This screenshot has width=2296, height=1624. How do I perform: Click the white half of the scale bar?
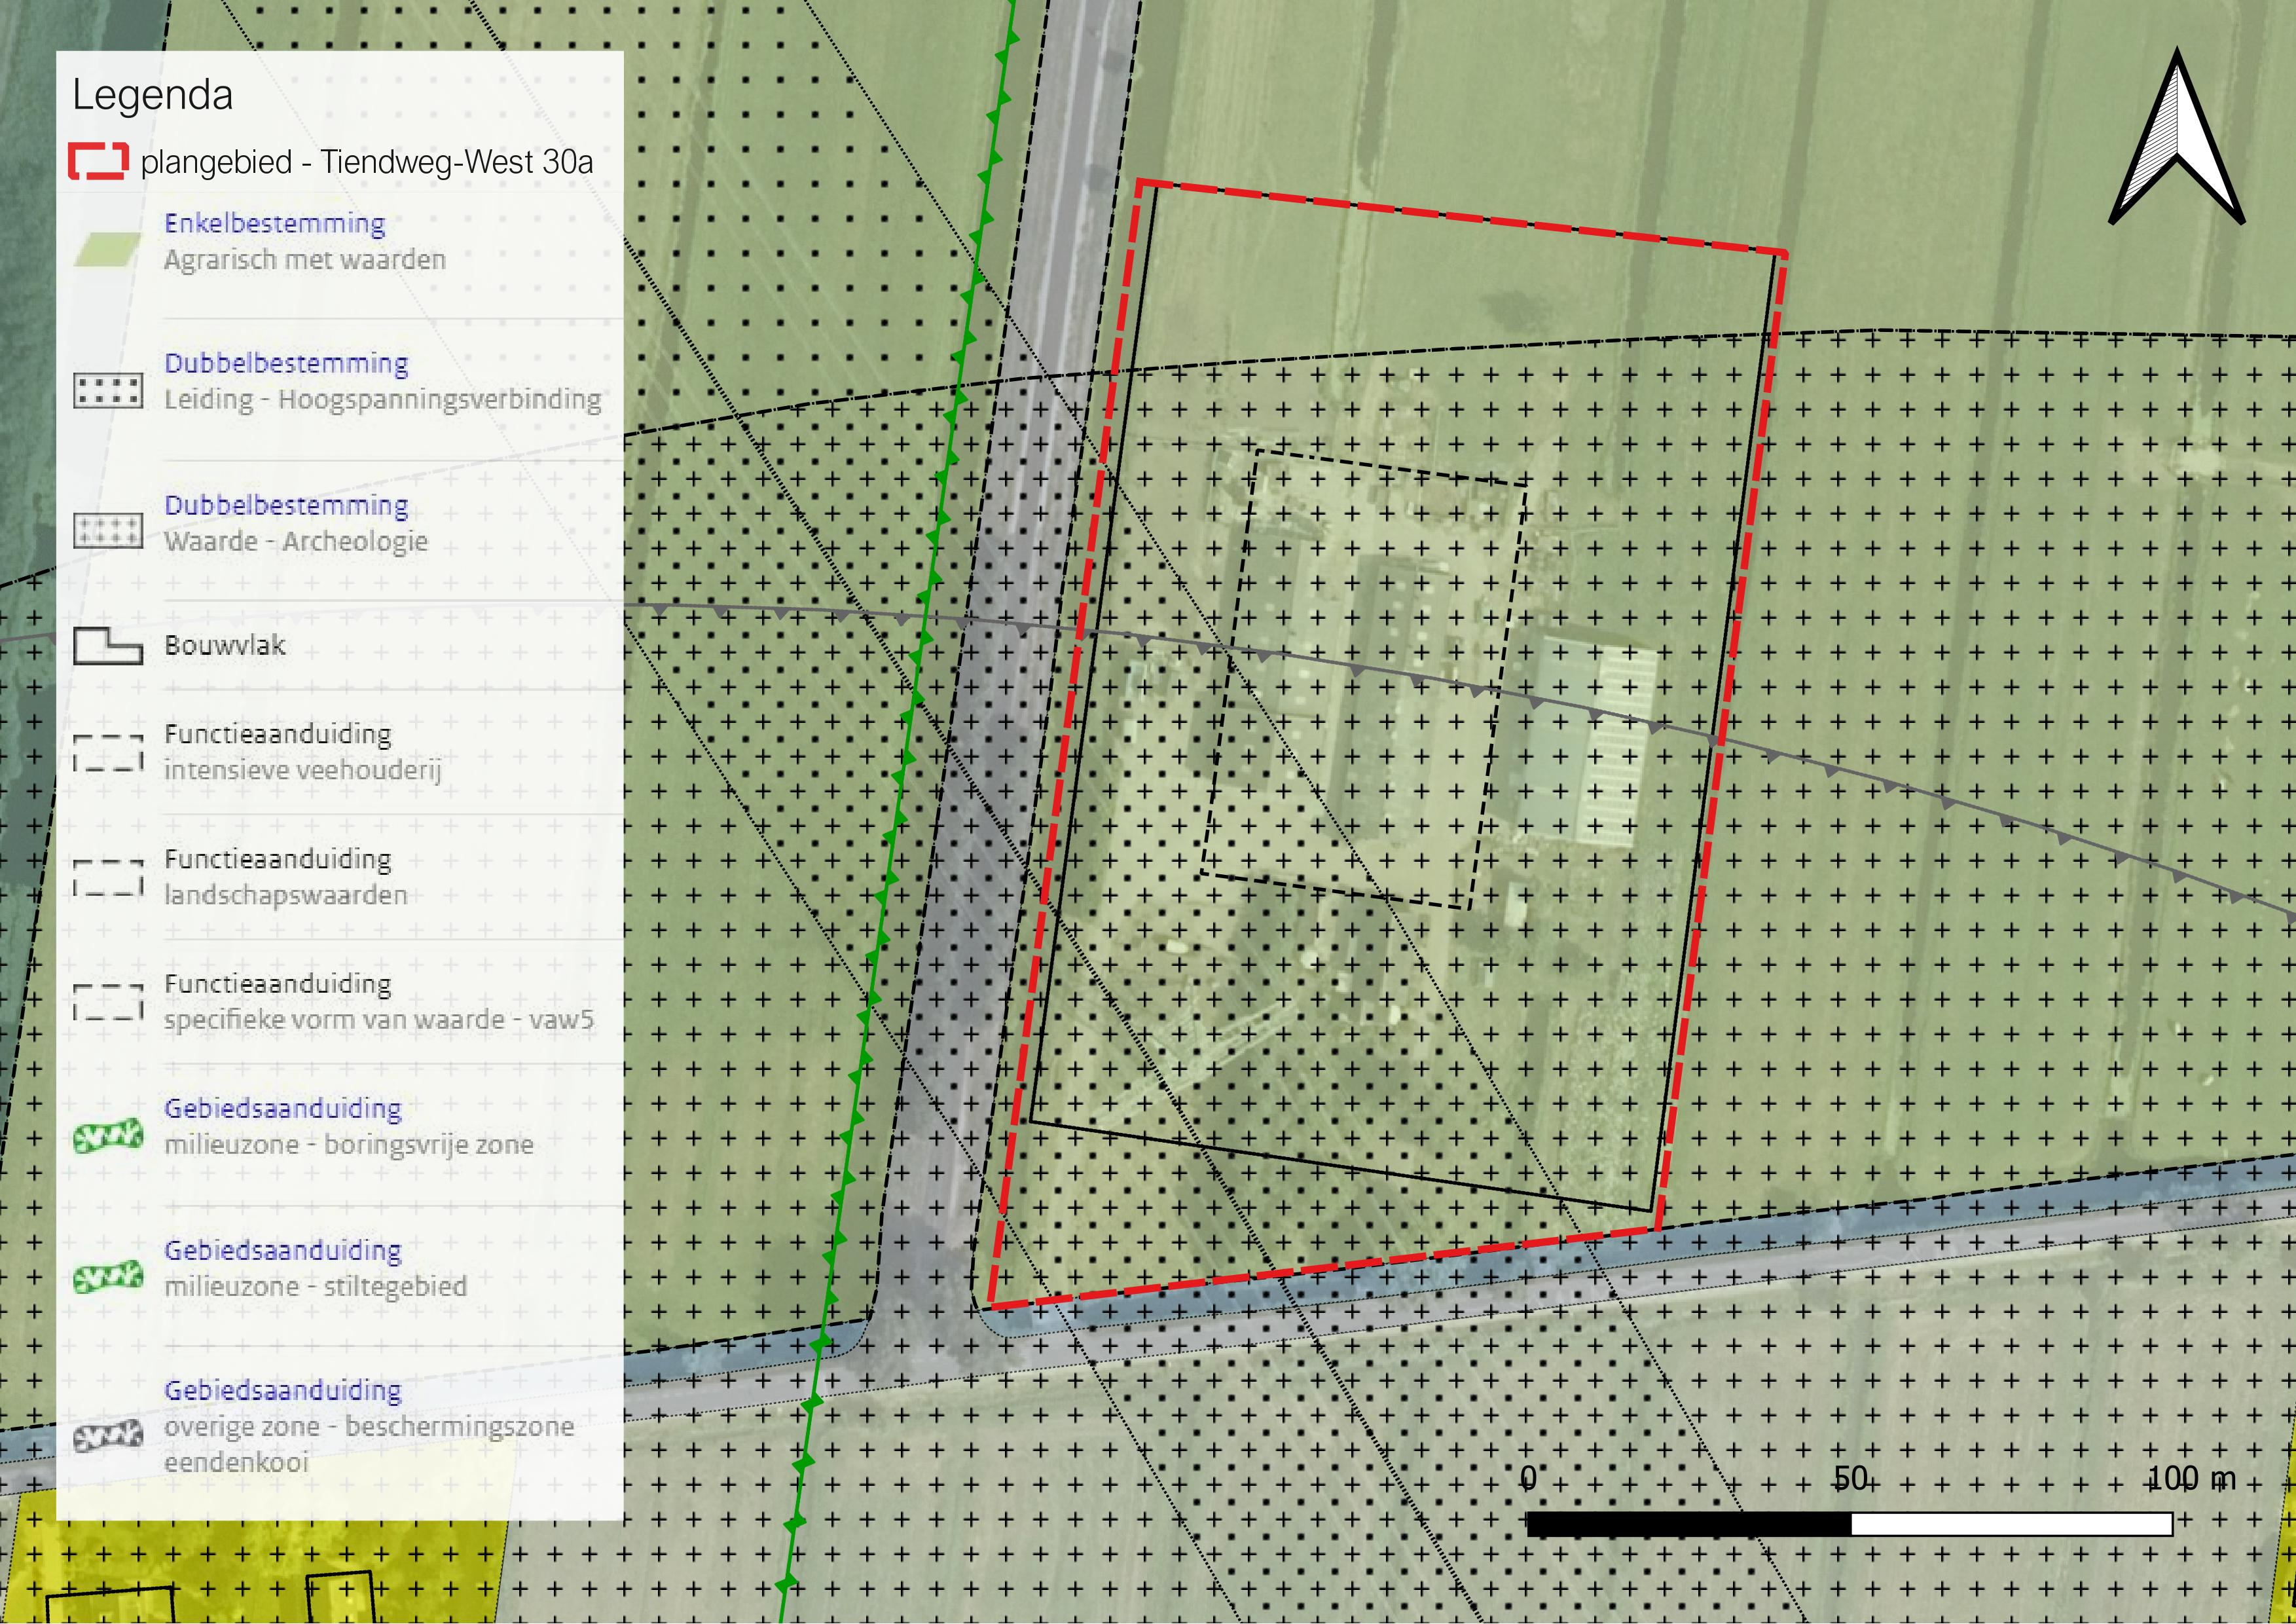pos(2012,1524)
